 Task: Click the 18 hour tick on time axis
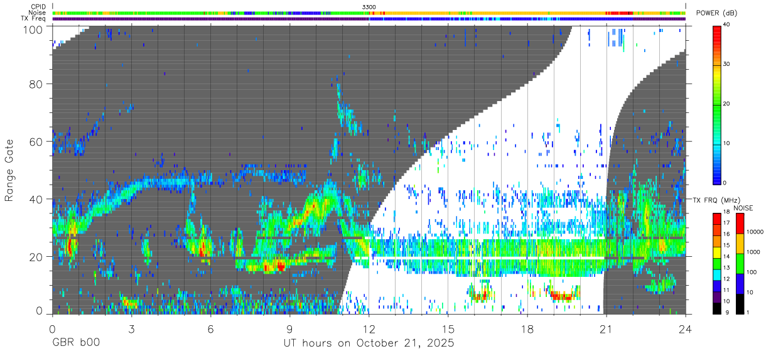pos(527,329)
